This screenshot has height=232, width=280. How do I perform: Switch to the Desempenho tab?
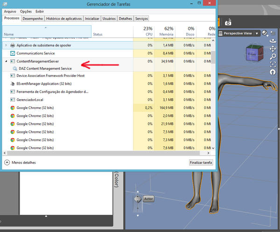coord(33,19)
